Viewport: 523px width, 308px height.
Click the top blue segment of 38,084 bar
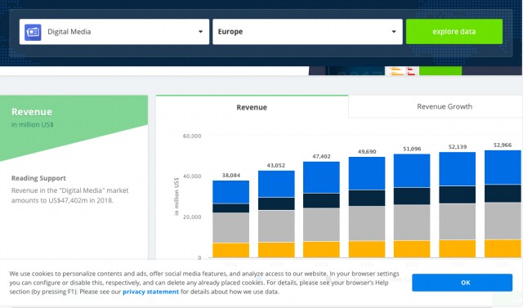230,192
